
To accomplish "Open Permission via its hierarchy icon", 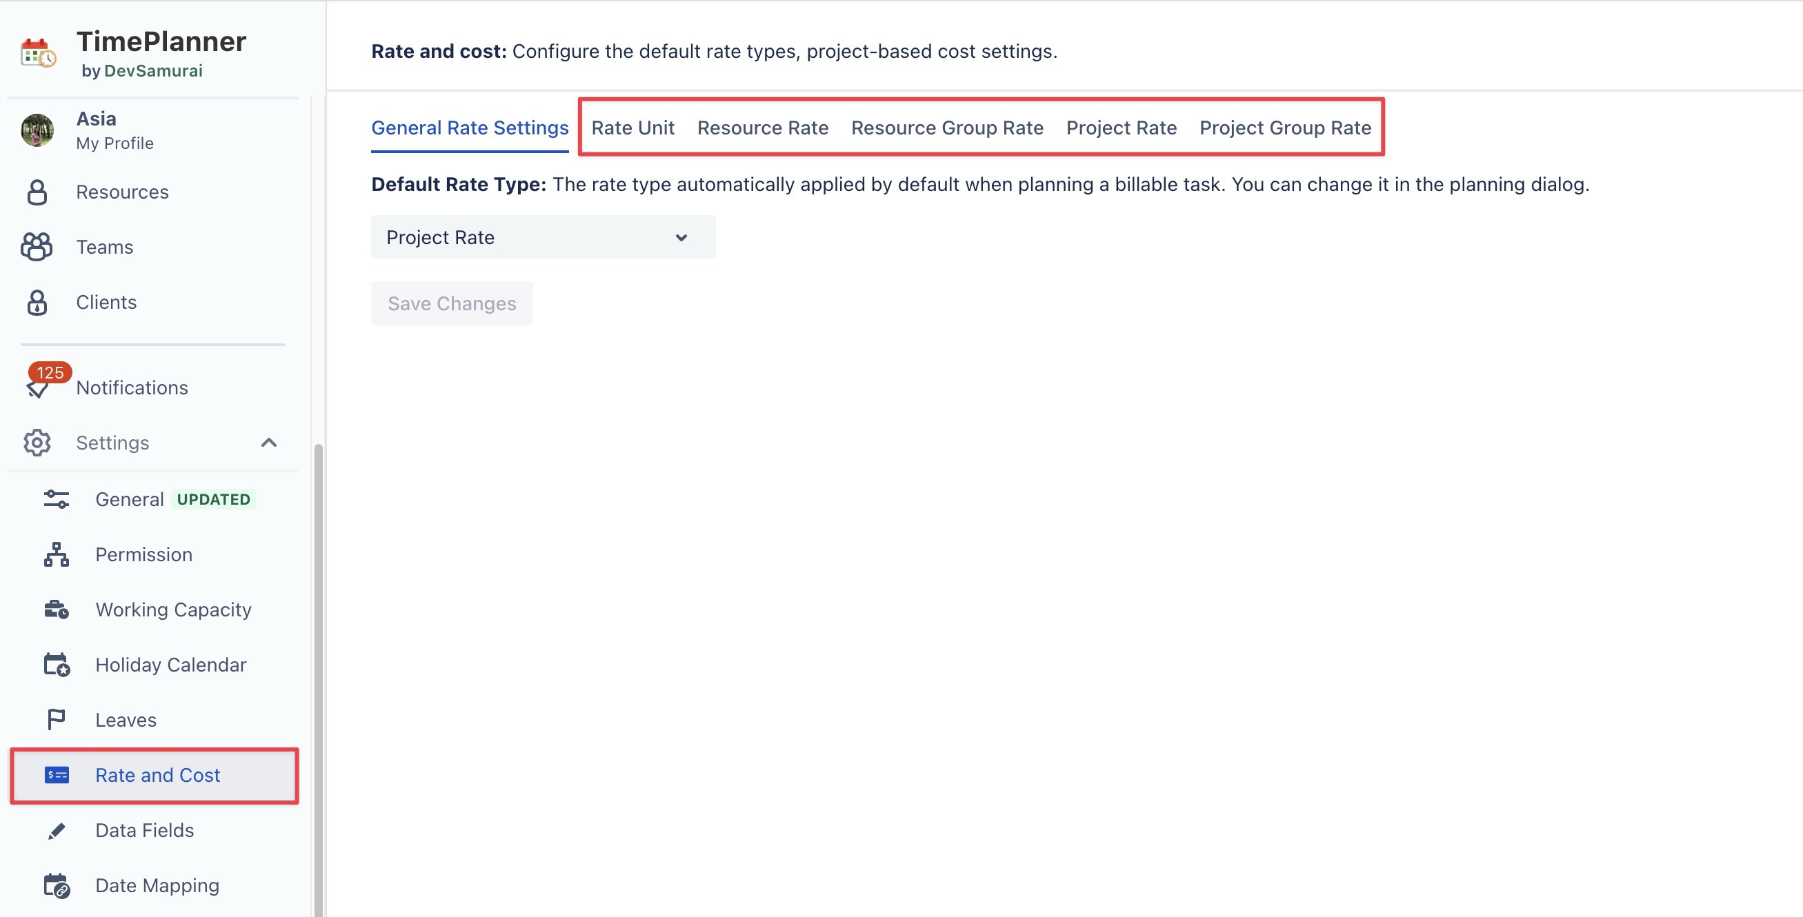I will pos(56,554).
